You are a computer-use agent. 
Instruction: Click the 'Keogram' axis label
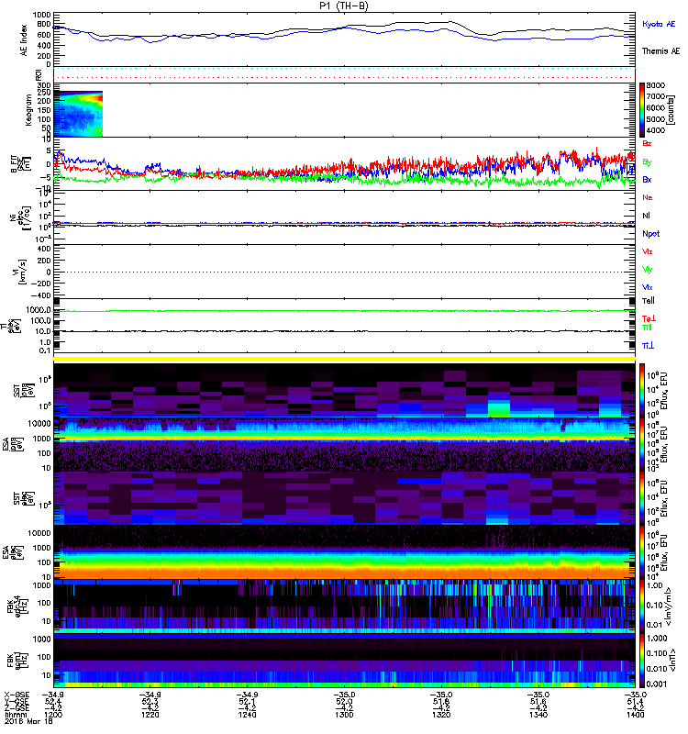tap(28, 110)
